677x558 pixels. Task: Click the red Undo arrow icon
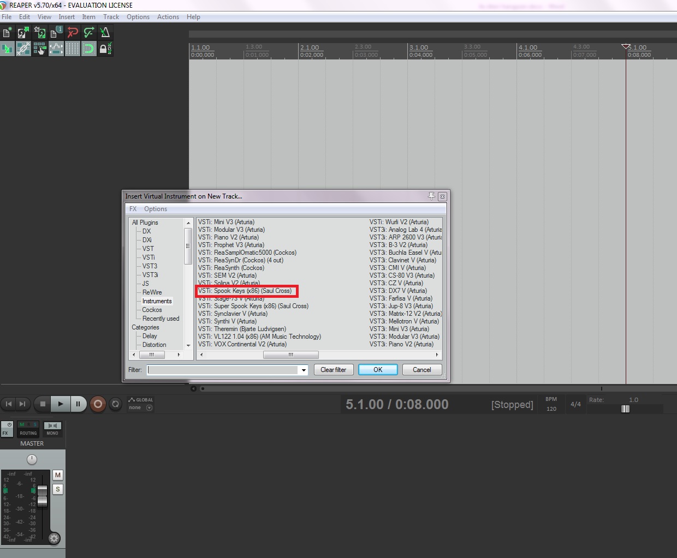click(x=72, y=33)
